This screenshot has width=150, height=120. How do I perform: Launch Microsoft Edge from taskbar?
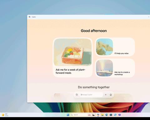[x=107, y=115]
